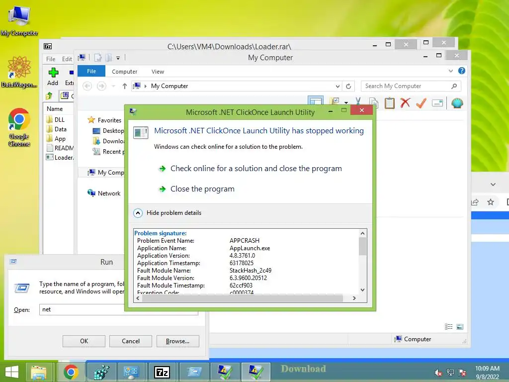This screenshot has height=382, width=509.
Task: Expand the My Computer ribbon chevron
Action: click(x=450, y=71)
